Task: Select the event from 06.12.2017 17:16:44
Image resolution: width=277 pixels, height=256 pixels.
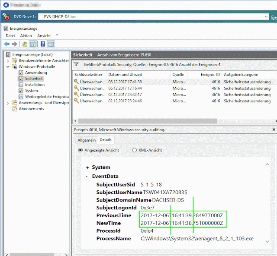Action: coord(174,88)
